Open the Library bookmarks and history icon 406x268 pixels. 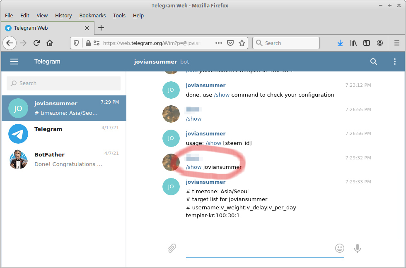353,43
